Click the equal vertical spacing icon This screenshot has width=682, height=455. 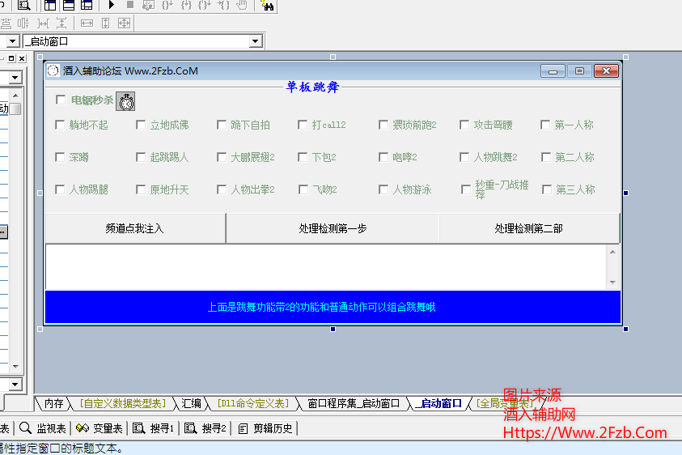tap(61, 23)
